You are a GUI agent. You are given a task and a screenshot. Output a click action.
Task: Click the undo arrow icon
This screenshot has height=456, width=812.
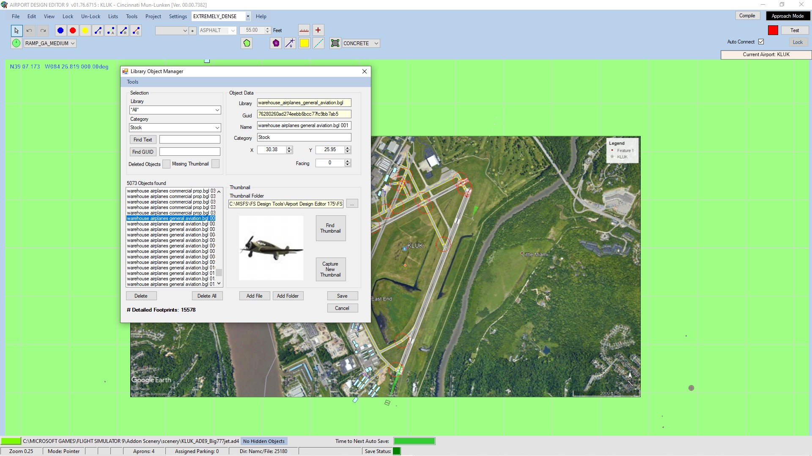[x=29, y=30]
